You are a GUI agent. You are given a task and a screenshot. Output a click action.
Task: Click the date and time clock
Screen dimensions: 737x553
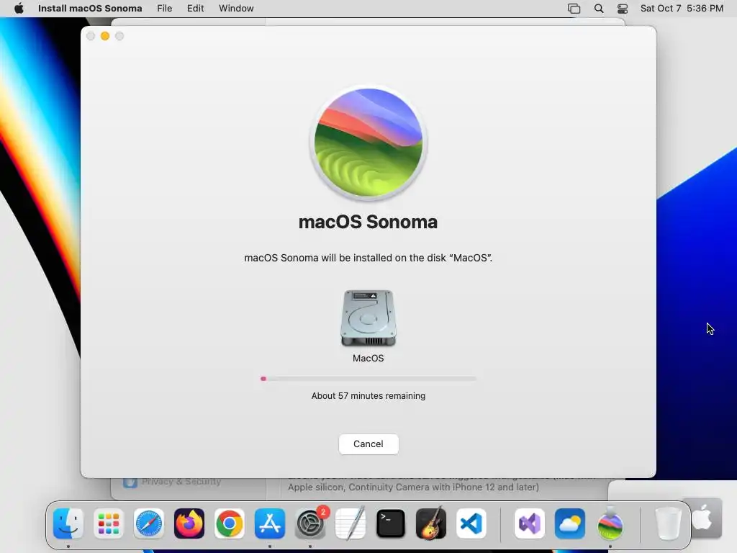(682, 9)
